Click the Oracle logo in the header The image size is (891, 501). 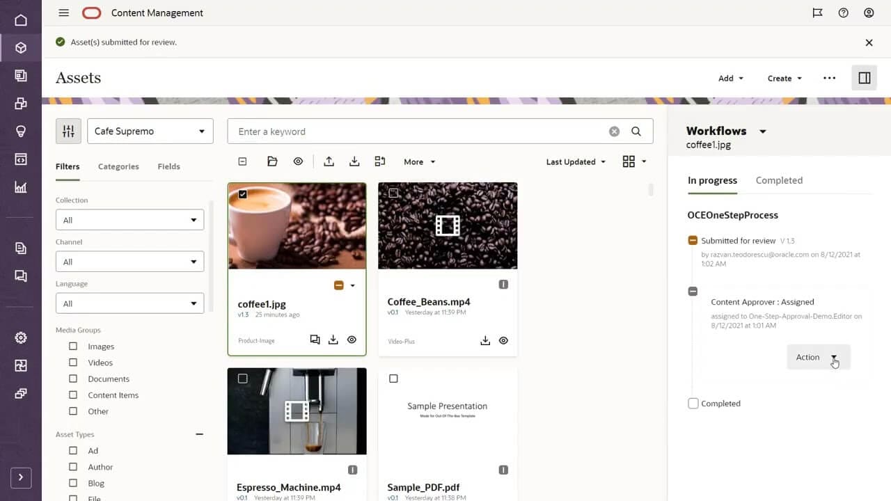(91, 13)
